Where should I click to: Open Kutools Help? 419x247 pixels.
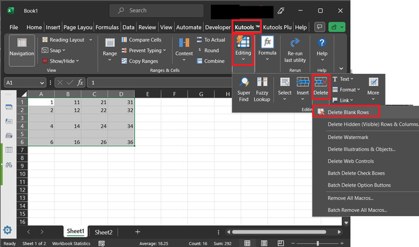click(x=322, y=50)
